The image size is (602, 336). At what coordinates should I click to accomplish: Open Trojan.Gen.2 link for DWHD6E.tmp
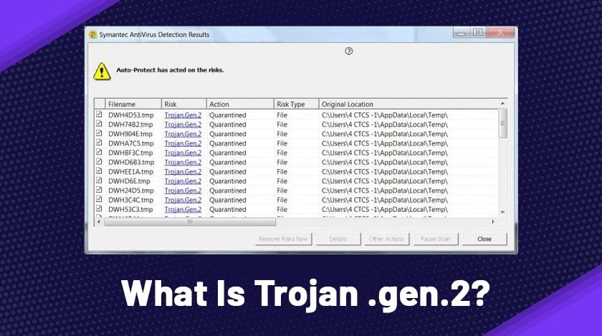183,181
